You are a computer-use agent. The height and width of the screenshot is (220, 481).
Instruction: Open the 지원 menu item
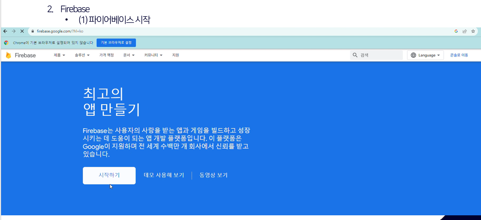click(176, 55)
